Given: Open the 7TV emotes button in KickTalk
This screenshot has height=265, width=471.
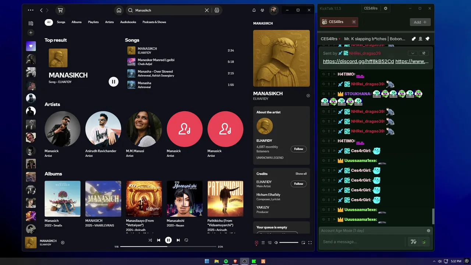Looking at the screenshot, I should 414,242.
